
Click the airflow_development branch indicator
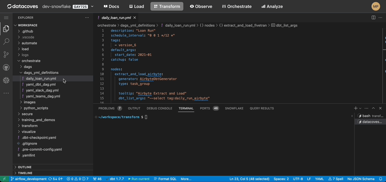point(29,179)
